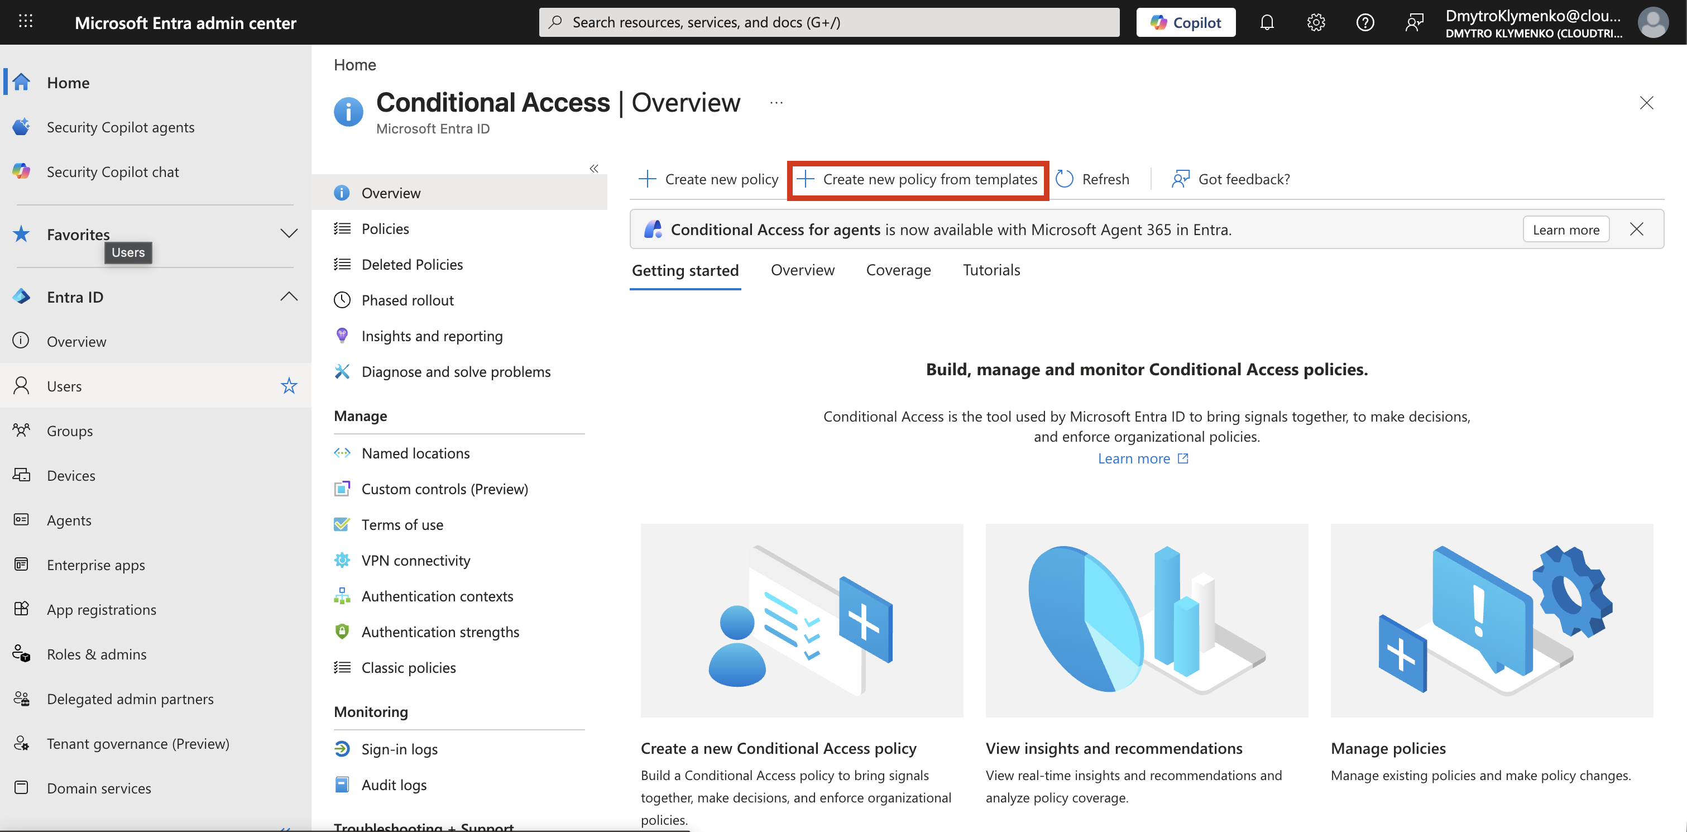This screenshot has width=1687, height=832.
Task: Switch to the Getting started tab
Action: coord(685,270)
